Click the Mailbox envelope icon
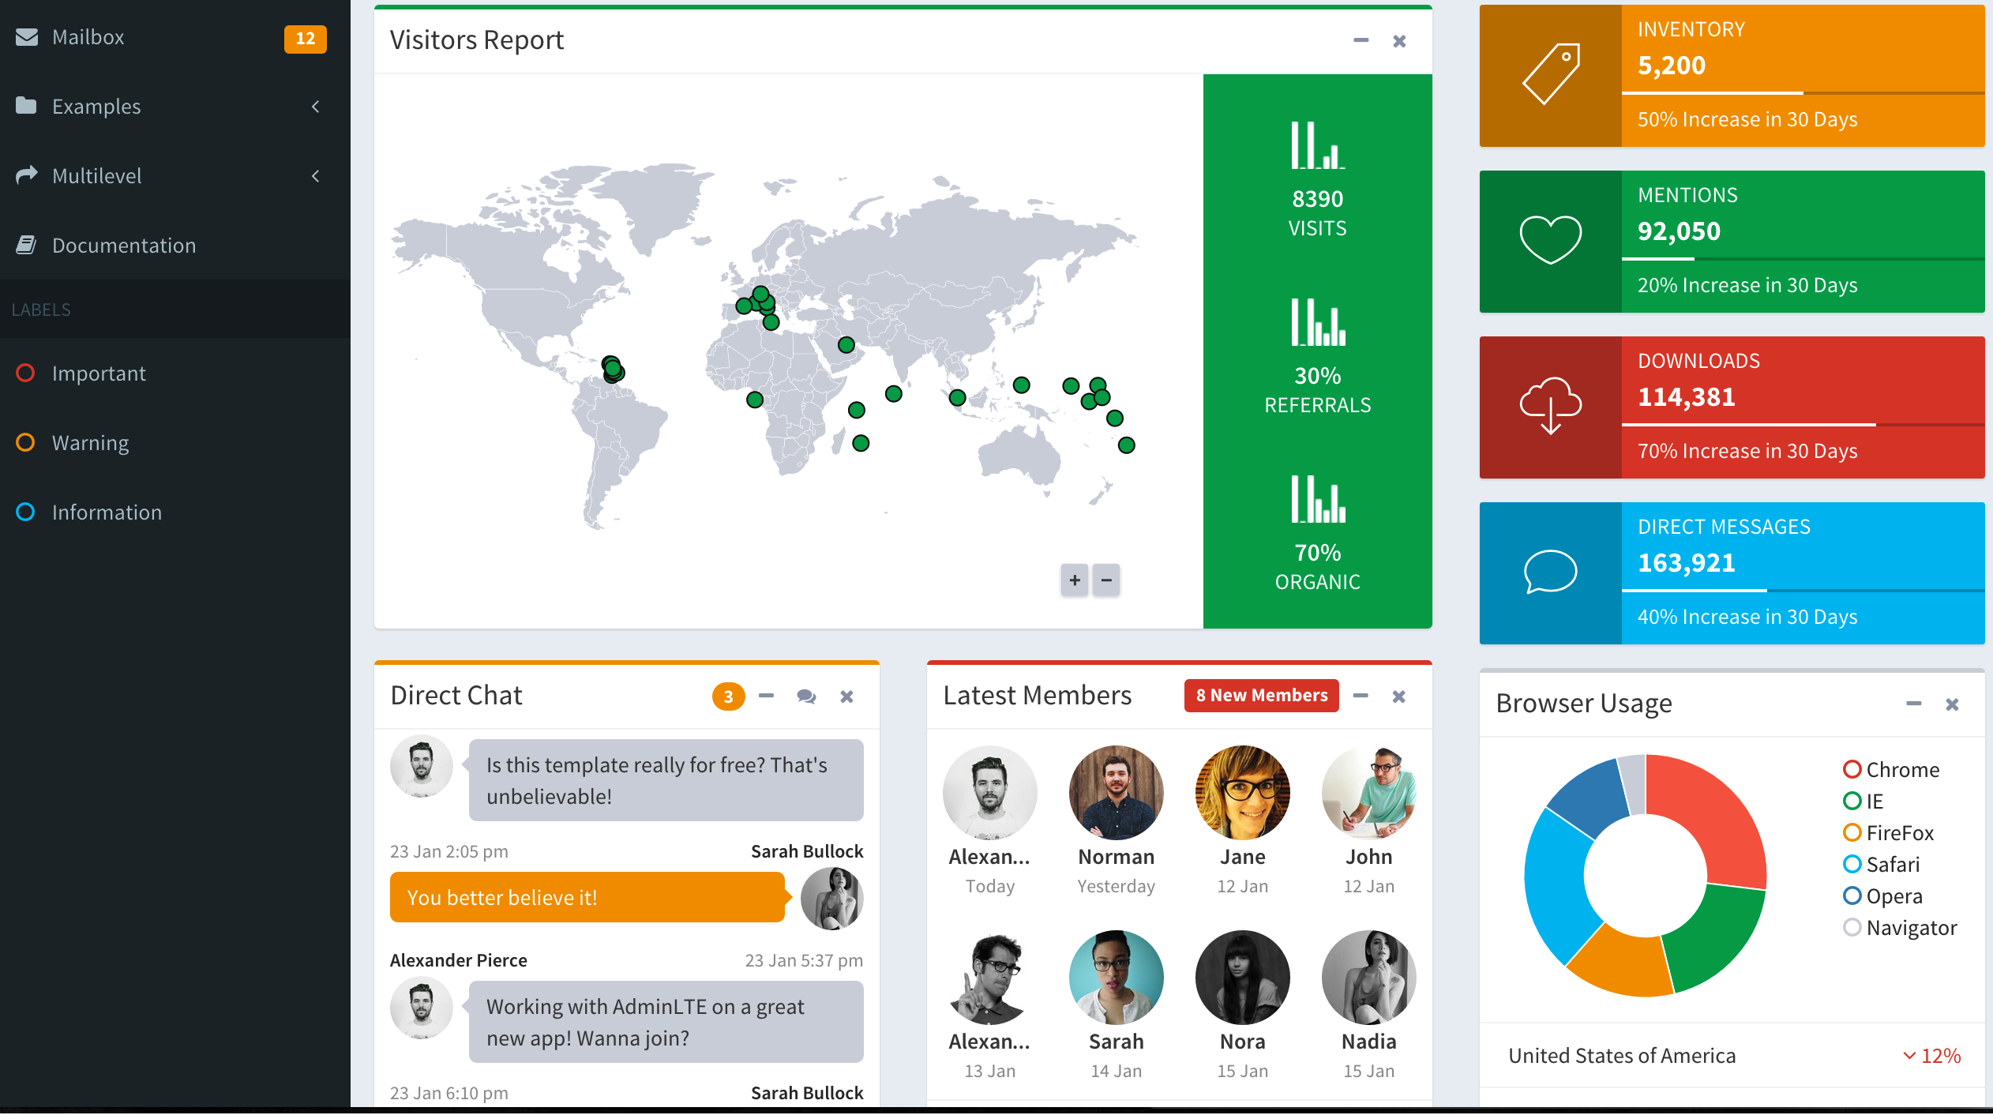This screenshot has height=1115, width=1993. [x=27, y=37]
